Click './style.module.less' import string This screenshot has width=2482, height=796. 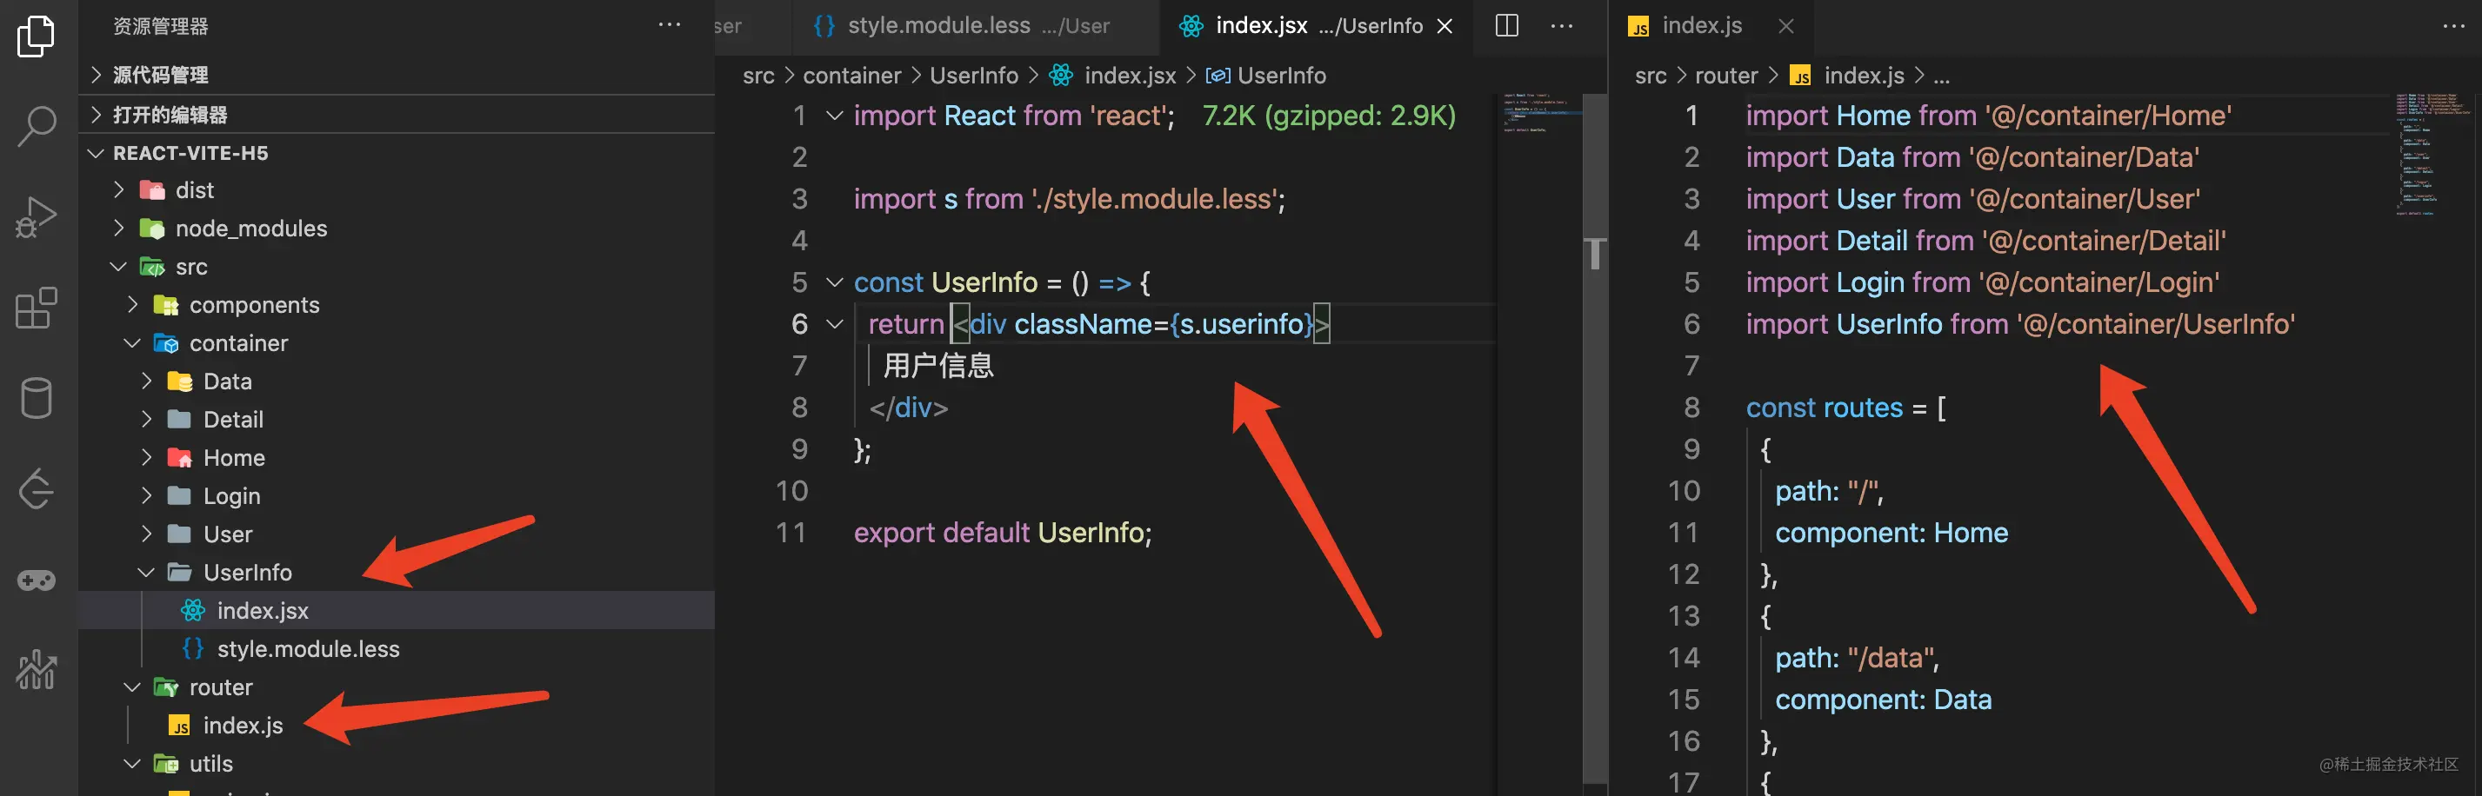1154,199
